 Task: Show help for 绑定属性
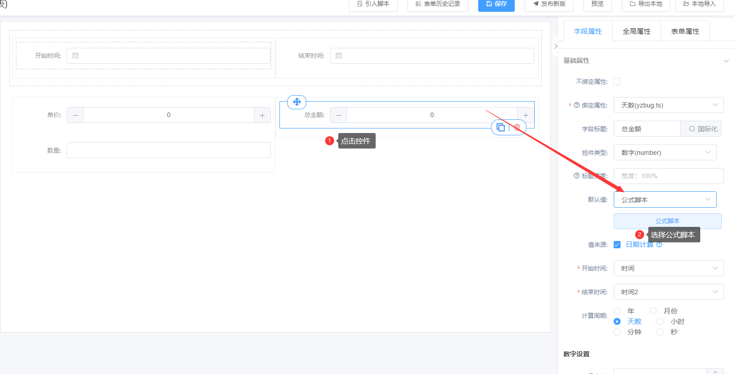pyautogui.click(x=577, y=105)
